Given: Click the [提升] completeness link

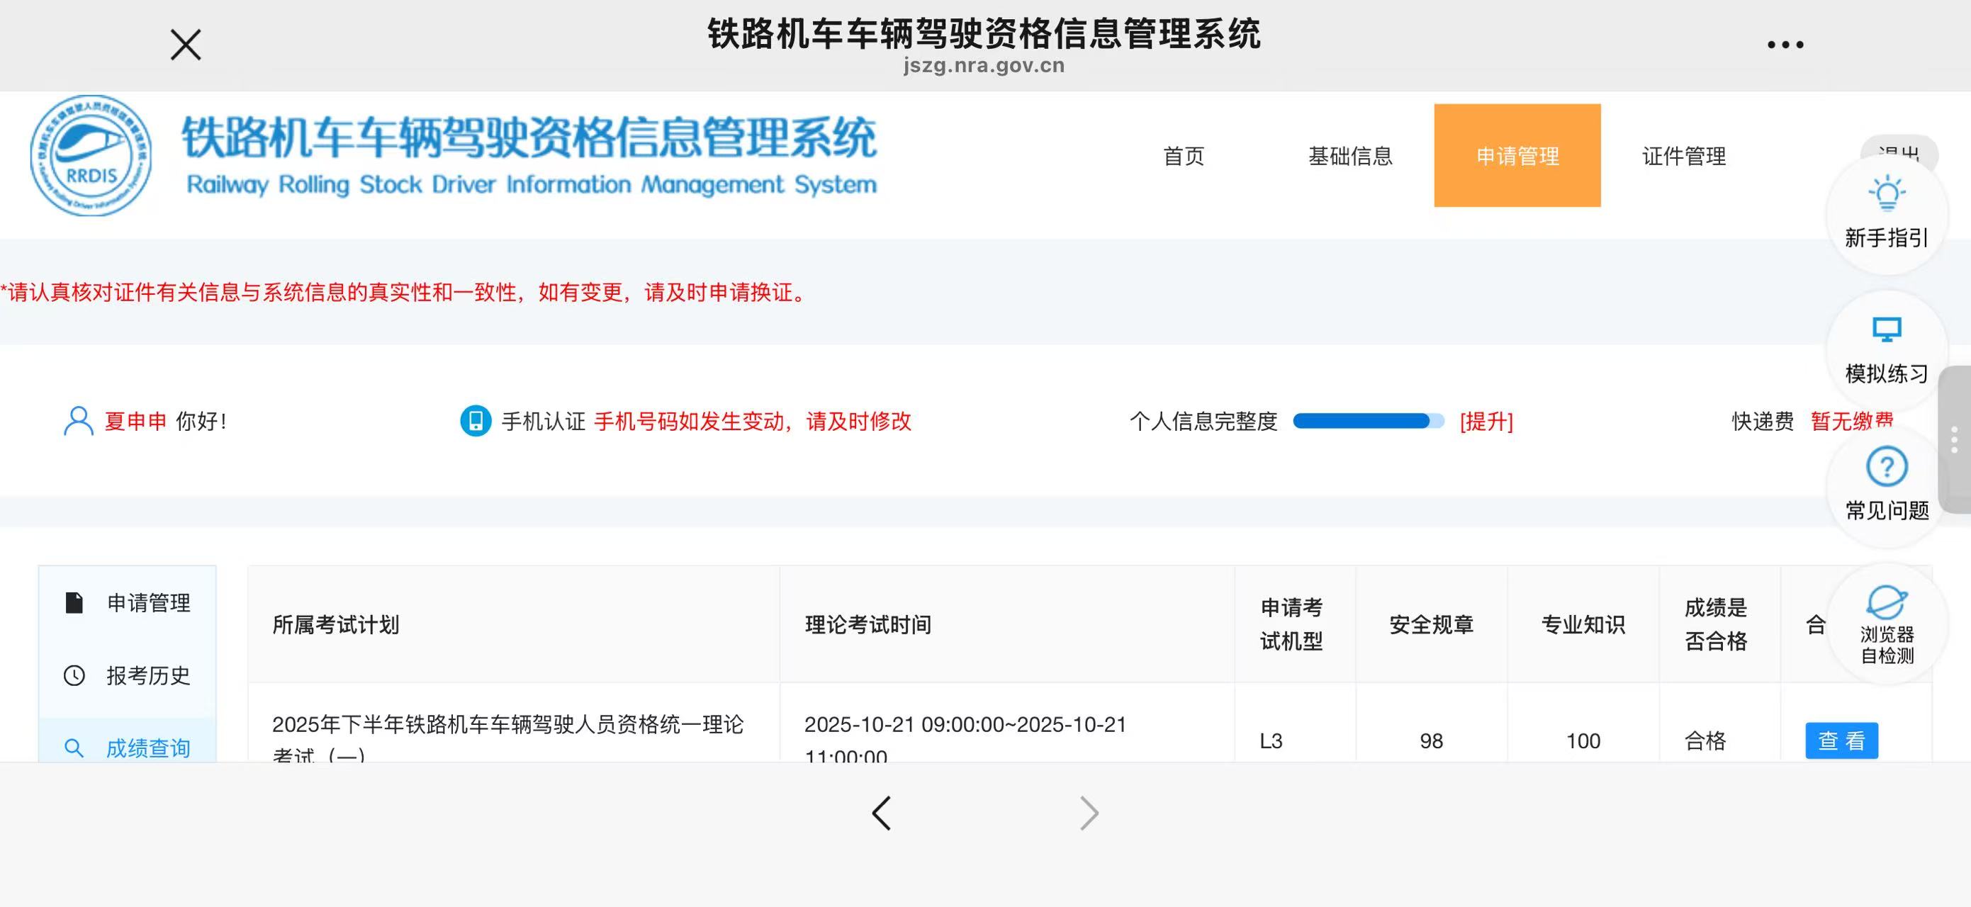Looking at the screenshot, I should coord(1486,422).
